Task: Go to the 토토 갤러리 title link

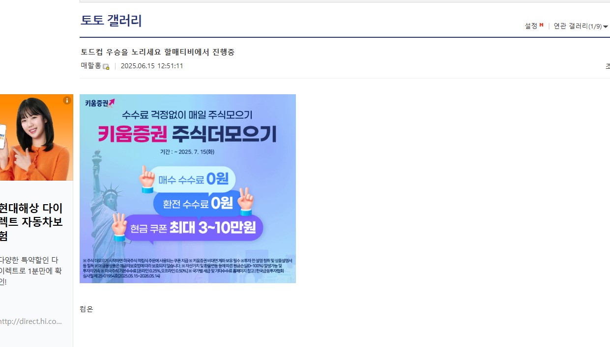Action: pyautogui.click(x=111, y=21)
